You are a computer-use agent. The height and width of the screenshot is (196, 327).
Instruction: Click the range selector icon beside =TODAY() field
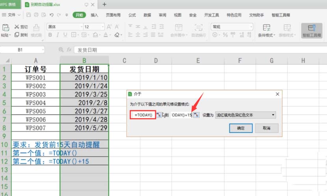coord(158,115)
